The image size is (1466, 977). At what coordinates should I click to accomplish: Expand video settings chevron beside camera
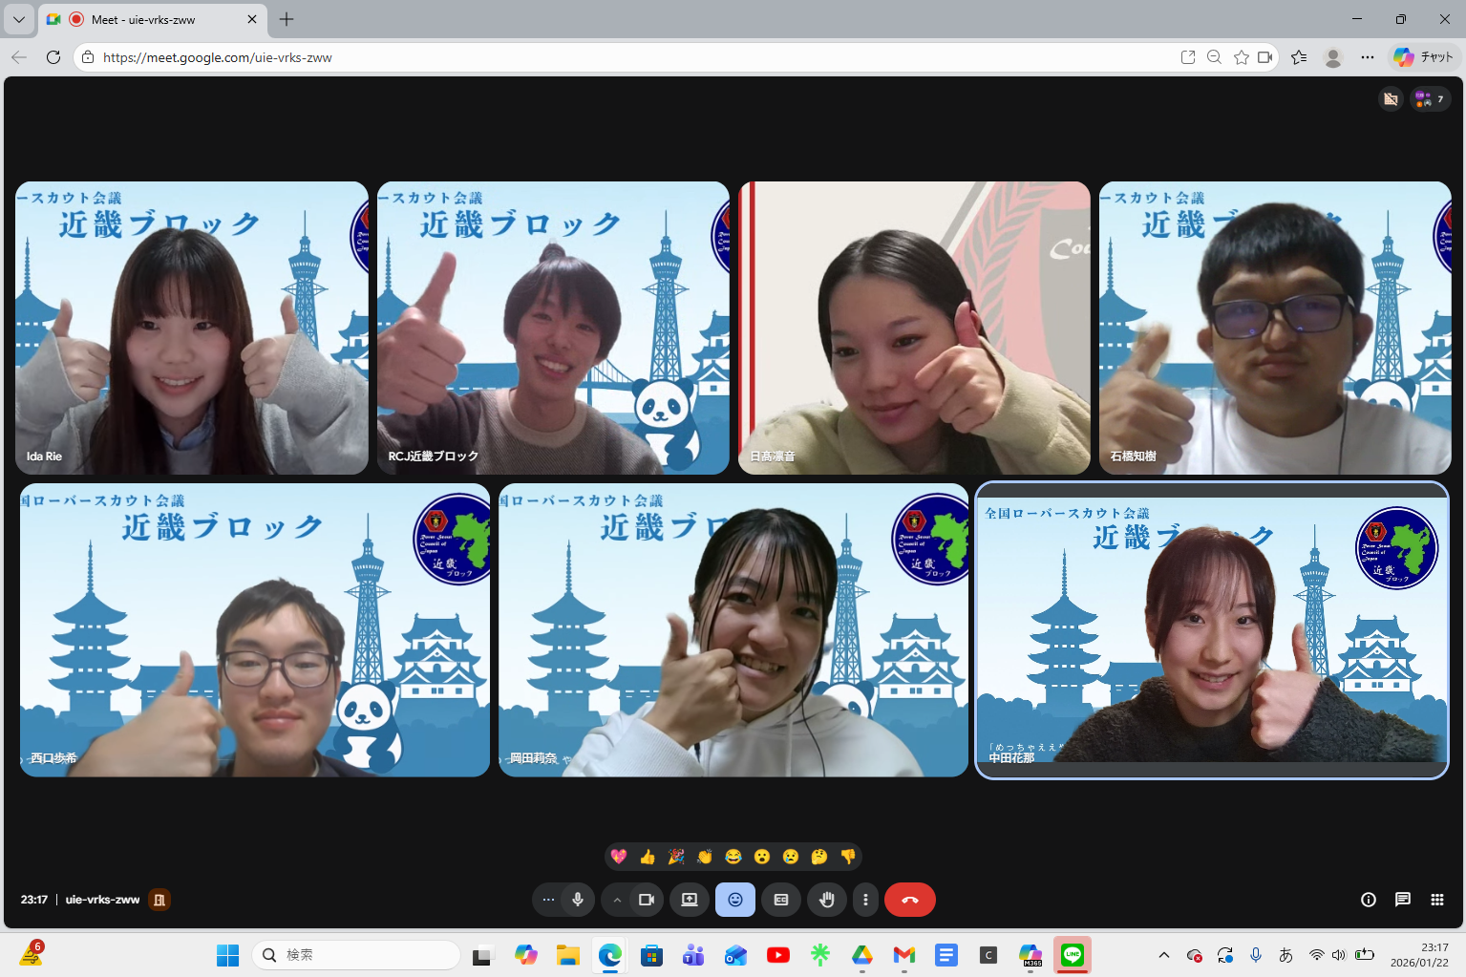click(617, 900)
